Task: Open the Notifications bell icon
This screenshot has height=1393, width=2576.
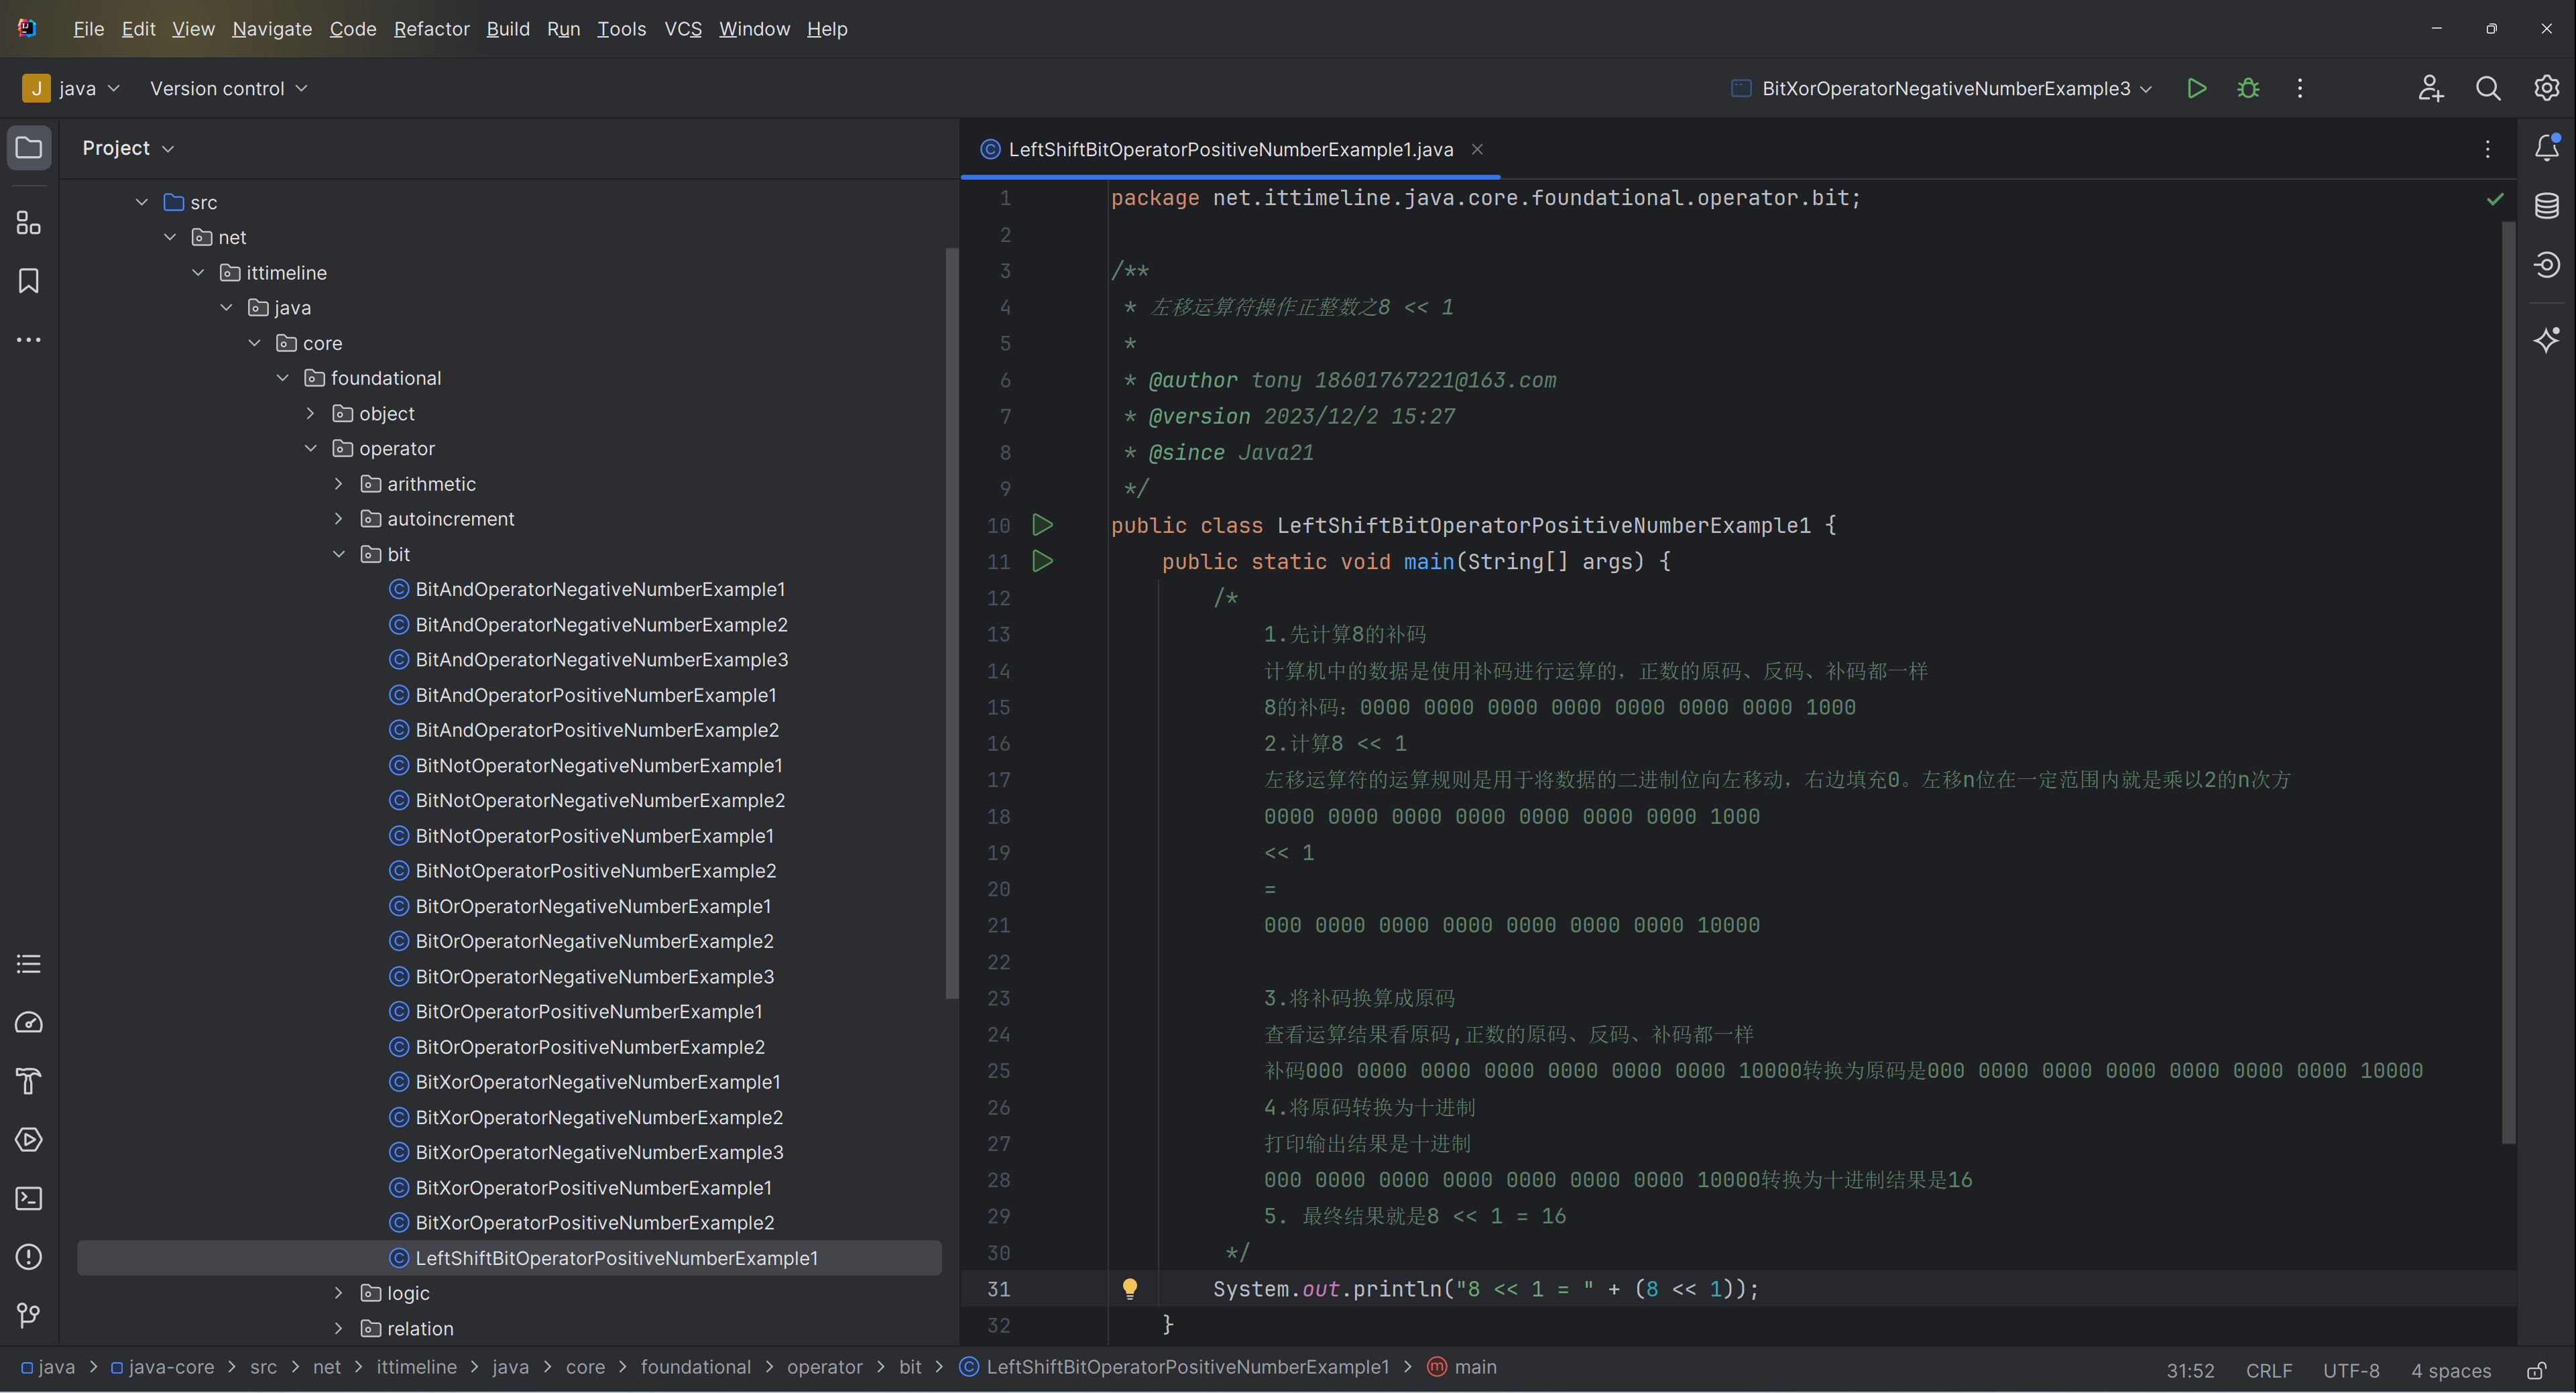Action: point(2547,148)
